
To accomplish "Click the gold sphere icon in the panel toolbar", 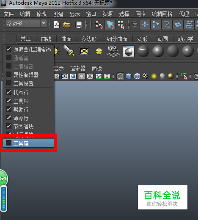I will click(x=171, y=76).
